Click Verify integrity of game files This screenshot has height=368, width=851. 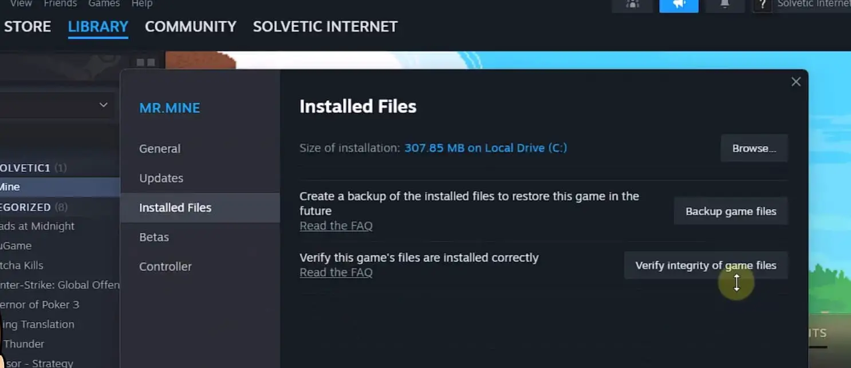(x=706, y=266)
